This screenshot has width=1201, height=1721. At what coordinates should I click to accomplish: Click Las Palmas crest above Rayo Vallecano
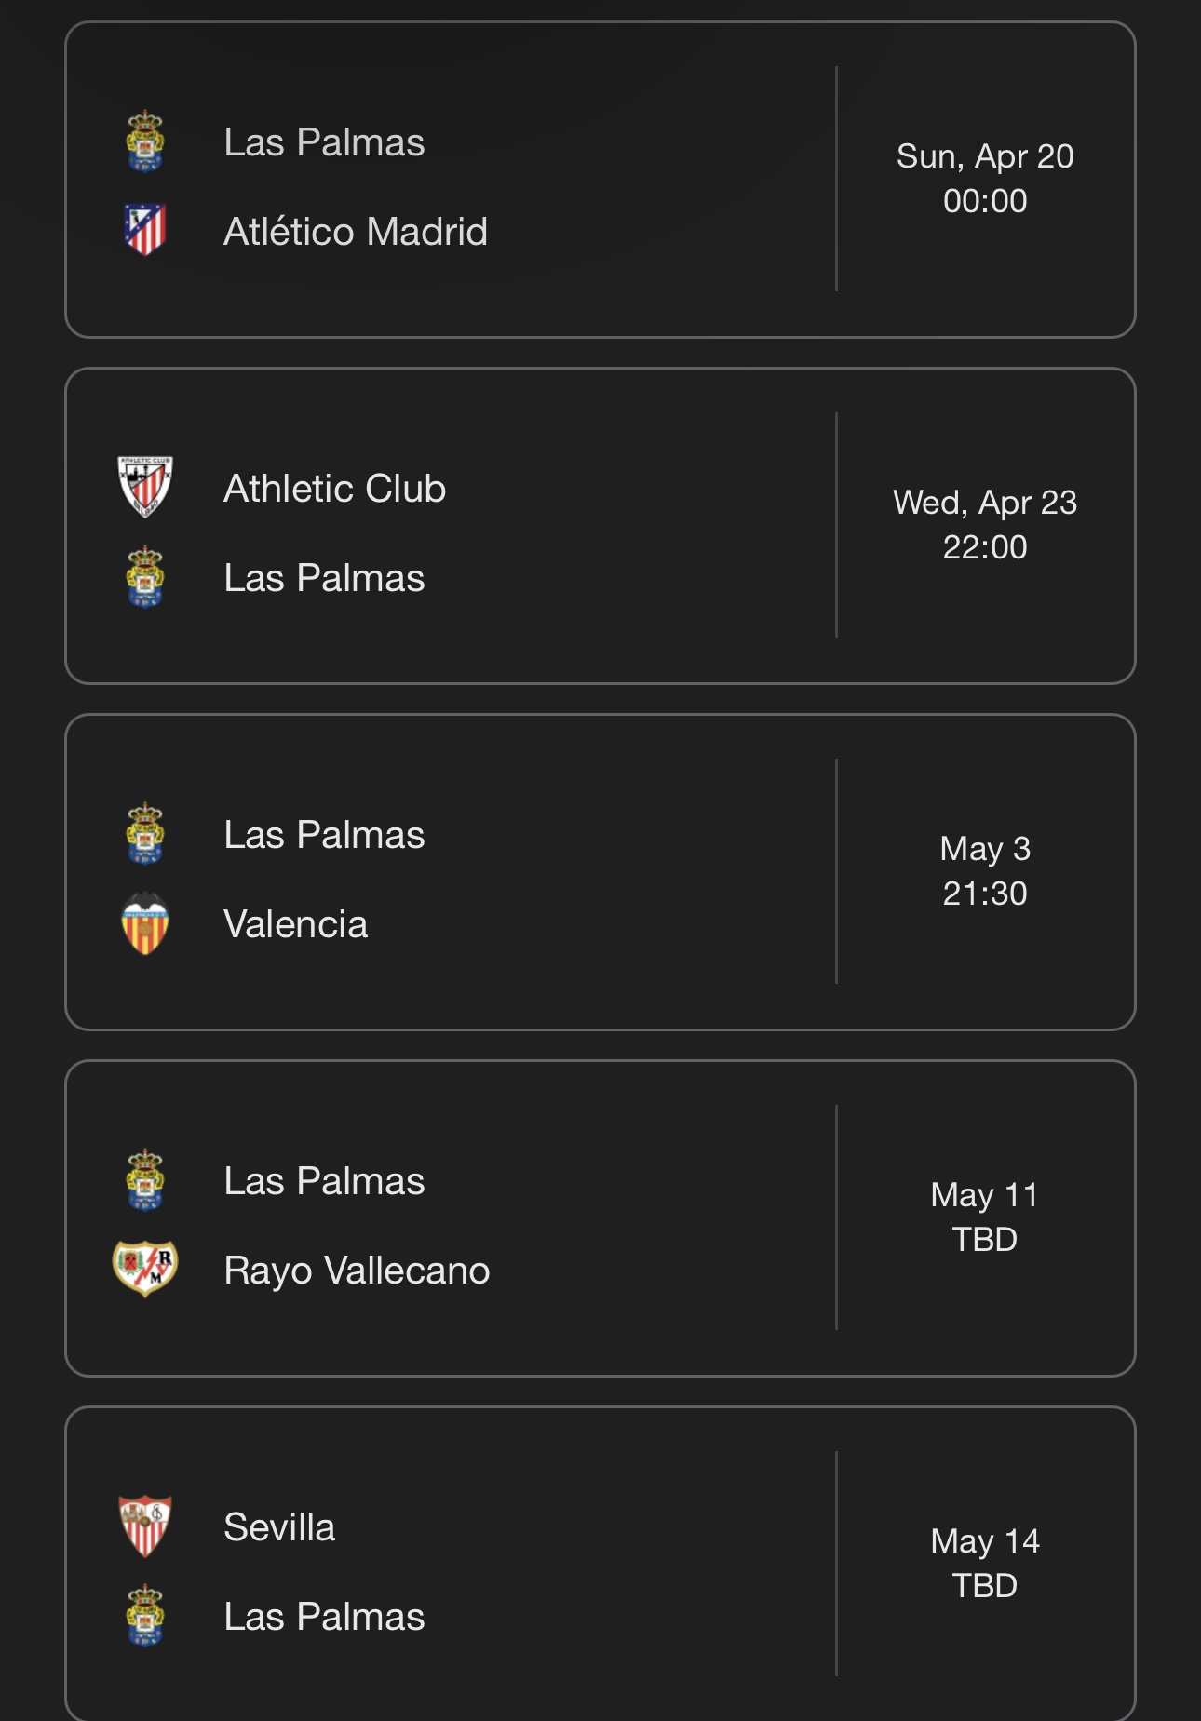(x=145, y=1180)
